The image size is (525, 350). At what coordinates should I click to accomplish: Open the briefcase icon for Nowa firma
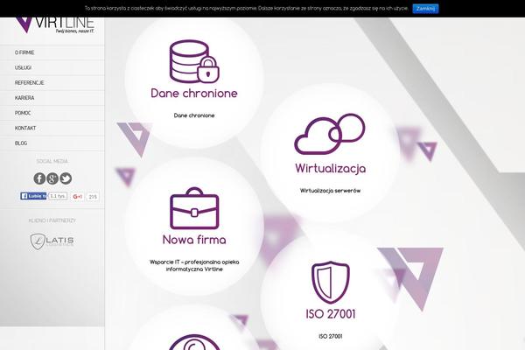pos(194,208)
